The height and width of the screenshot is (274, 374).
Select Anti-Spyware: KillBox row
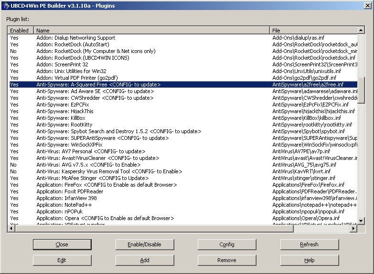tap(183, 118)
